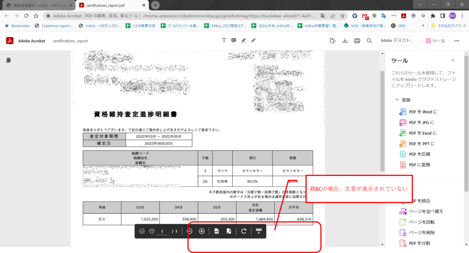The image size is (469, 253).
Task: Switch to the 資格維持査定 millca tab
Action: click(37, 5)
